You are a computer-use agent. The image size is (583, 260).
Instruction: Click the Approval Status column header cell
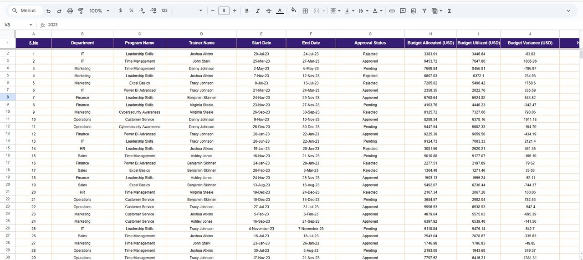370,43
